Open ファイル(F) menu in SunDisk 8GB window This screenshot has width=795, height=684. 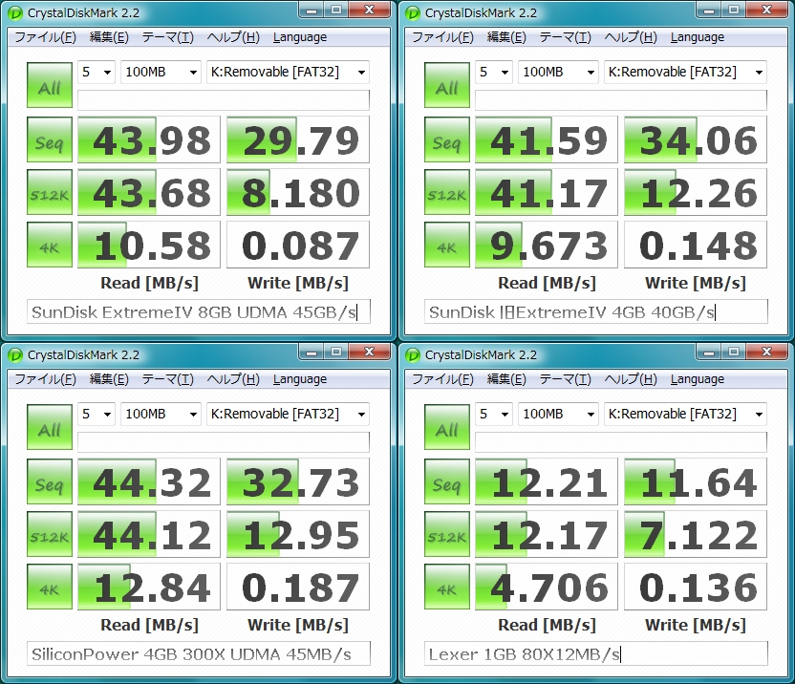[x=45, y=37]
